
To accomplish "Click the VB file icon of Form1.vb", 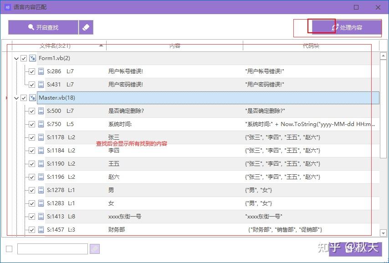I will 32,58.
